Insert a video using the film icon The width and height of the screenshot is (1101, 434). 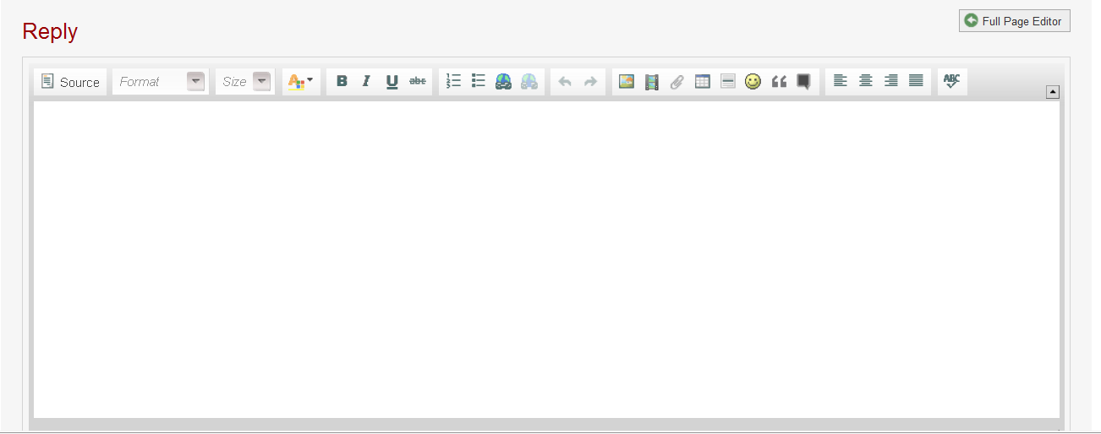pyautogui.click(x=651, y=82)
